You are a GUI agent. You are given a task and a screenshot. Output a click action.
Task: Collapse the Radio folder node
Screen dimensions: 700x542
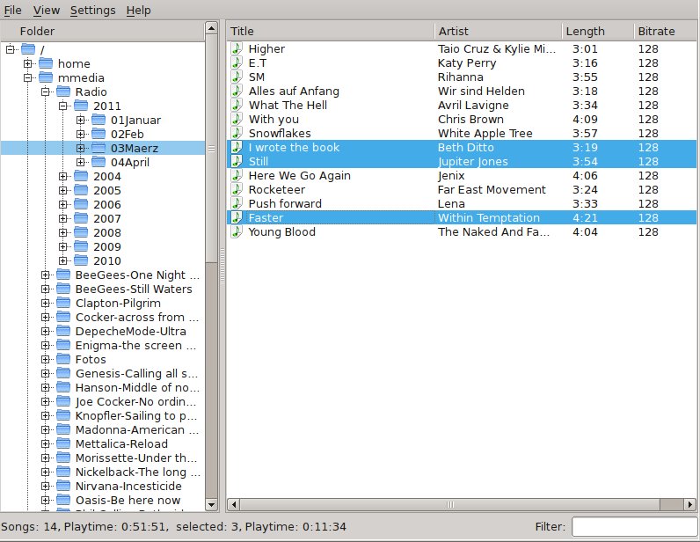pos(45,92)
